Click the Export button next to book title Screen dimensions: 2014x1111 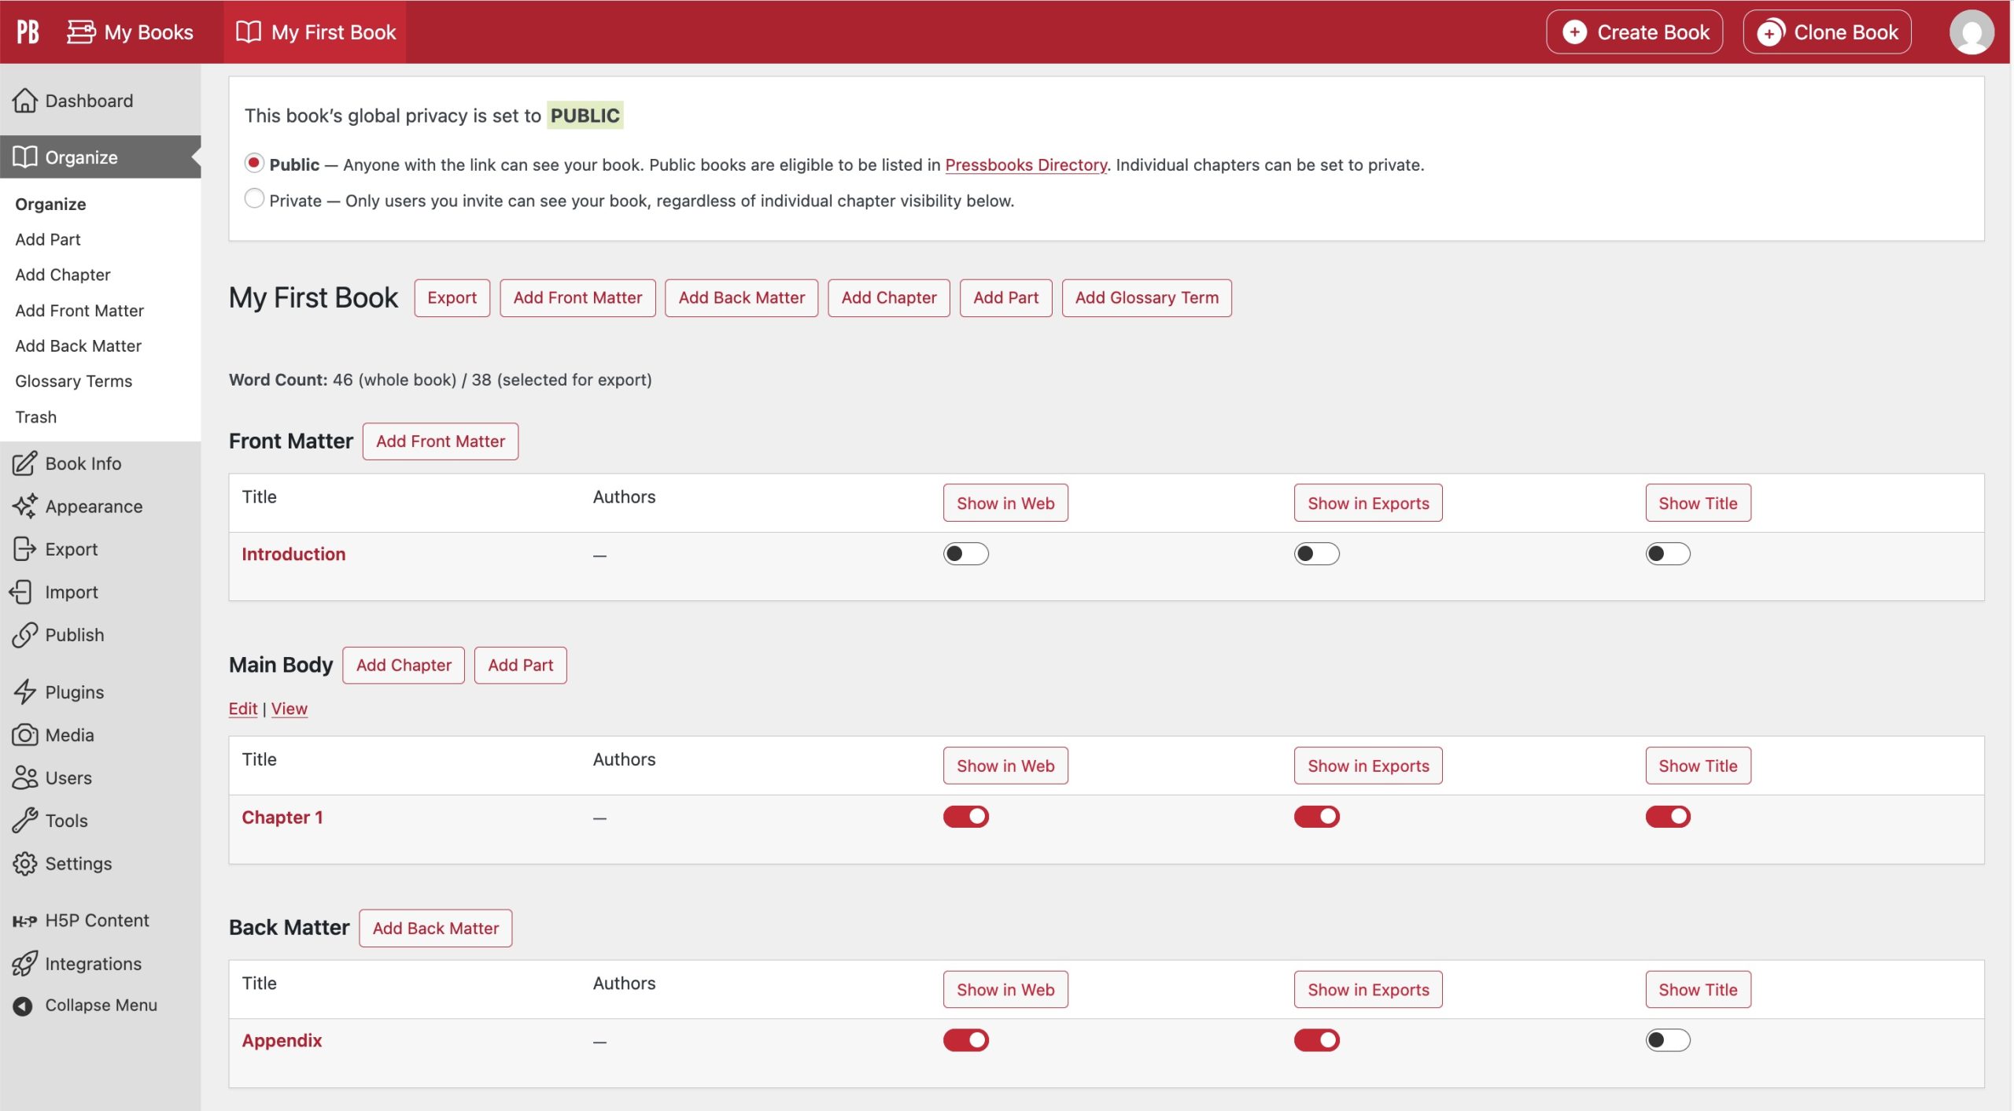coord(452,297)
